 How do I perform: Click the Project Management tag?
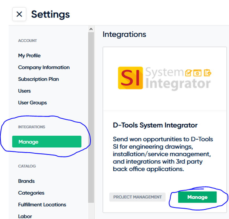click(138, 197)
